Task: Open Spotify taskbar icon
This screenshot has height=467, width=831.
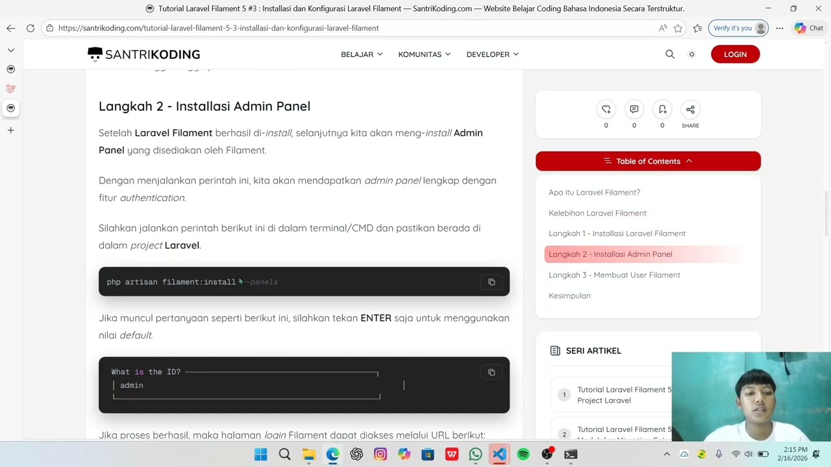Action: [x=523, y=455]
